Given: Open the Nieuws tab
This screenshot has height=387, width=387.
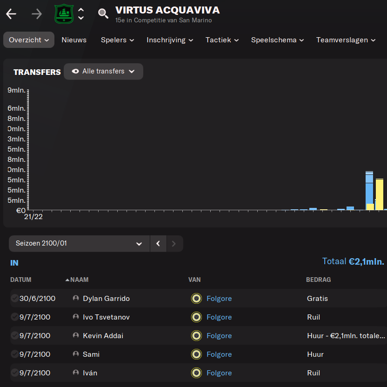Looking at the screenshot, I should click(74, 40).
